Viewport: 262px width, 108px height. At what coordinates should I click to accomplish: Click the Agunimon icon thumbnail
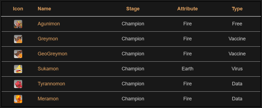[18, 24]
